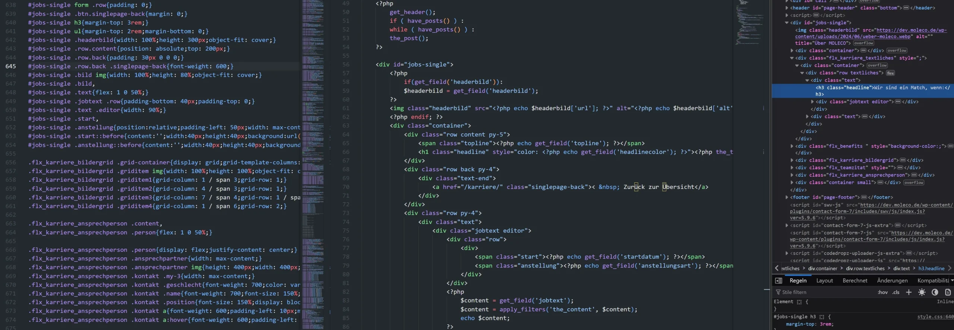Click the overflow badge on expanded div container
The width and height of the screenshot is (954, 330).
click(x=877, y=66)
